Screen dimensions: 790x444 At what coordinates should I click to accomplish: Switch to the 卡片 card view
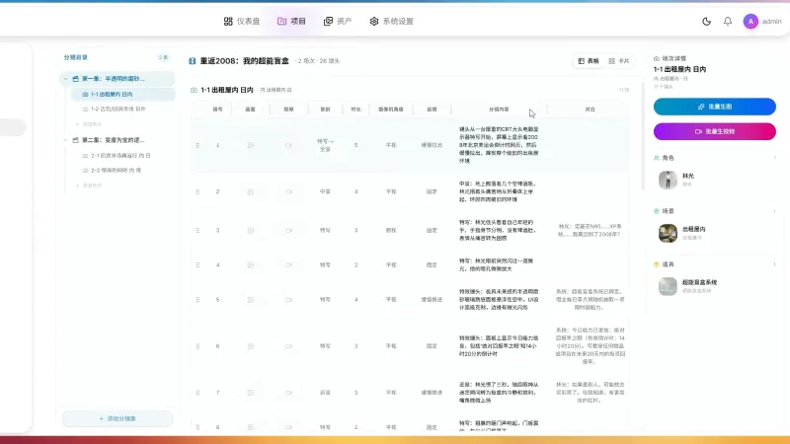tap(619, 61)
